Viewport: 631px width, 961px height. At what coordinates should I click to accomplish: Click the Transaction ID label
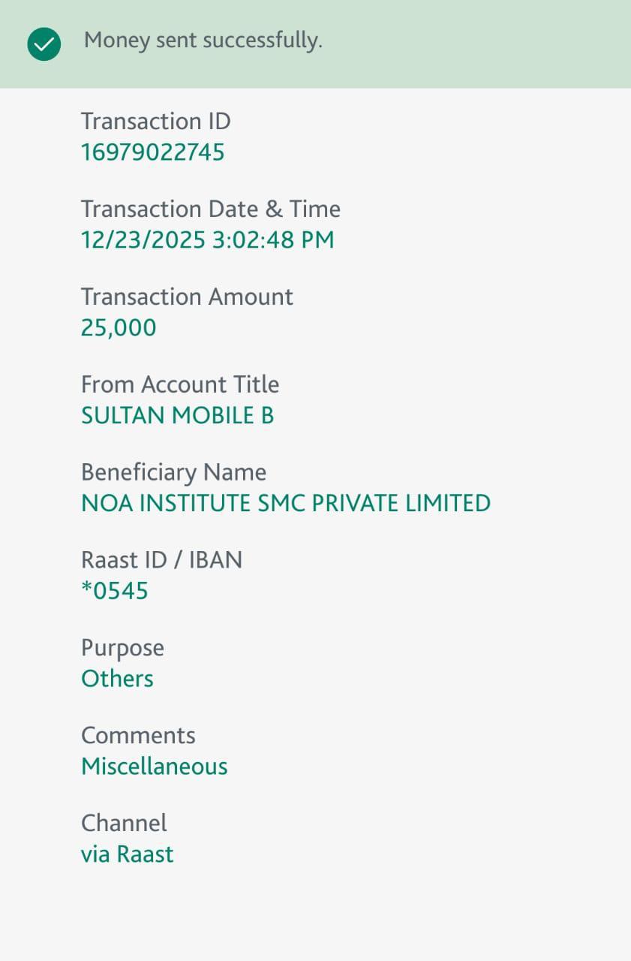coord(155,121)
